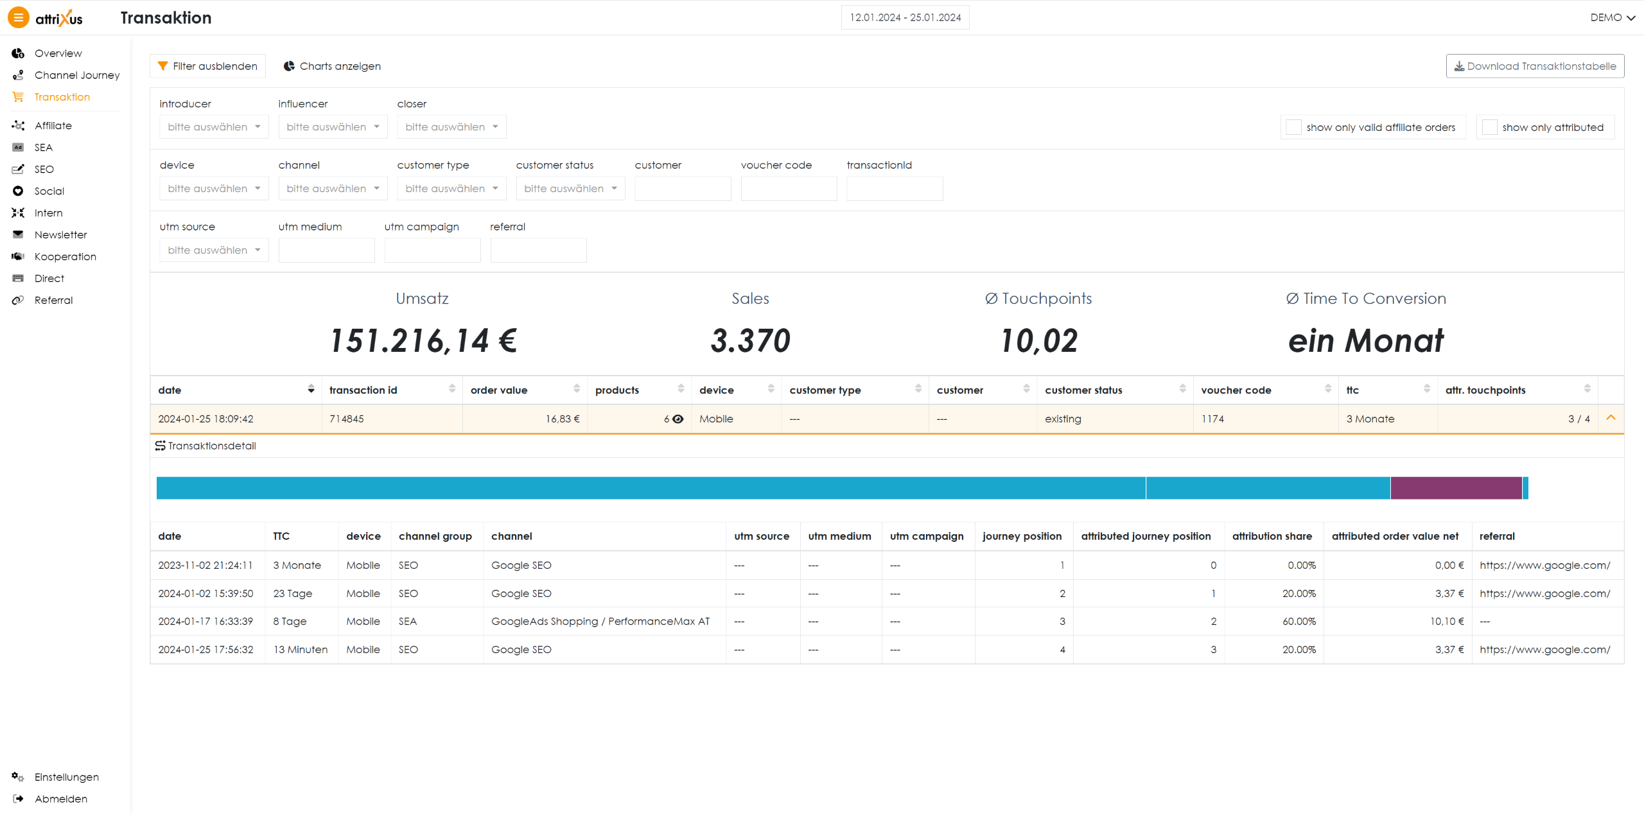Expand the customer status dropdown

click(x=570, y=189)
